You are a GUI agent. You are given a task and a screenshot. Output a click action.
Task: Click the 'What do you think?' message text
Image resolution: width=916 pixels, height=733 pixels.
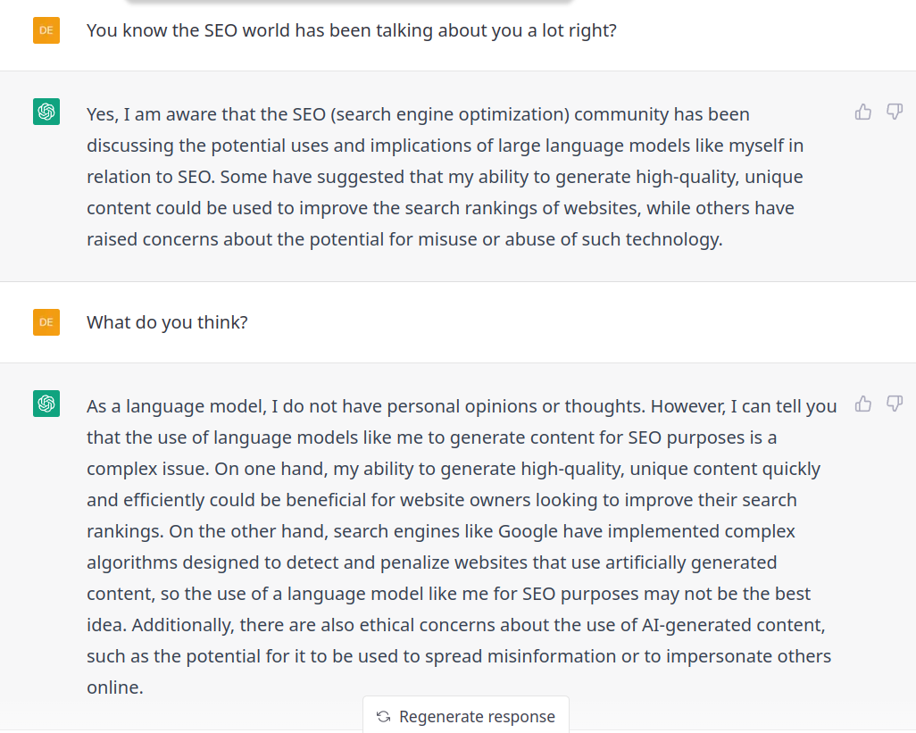click(x=167, y=322)
